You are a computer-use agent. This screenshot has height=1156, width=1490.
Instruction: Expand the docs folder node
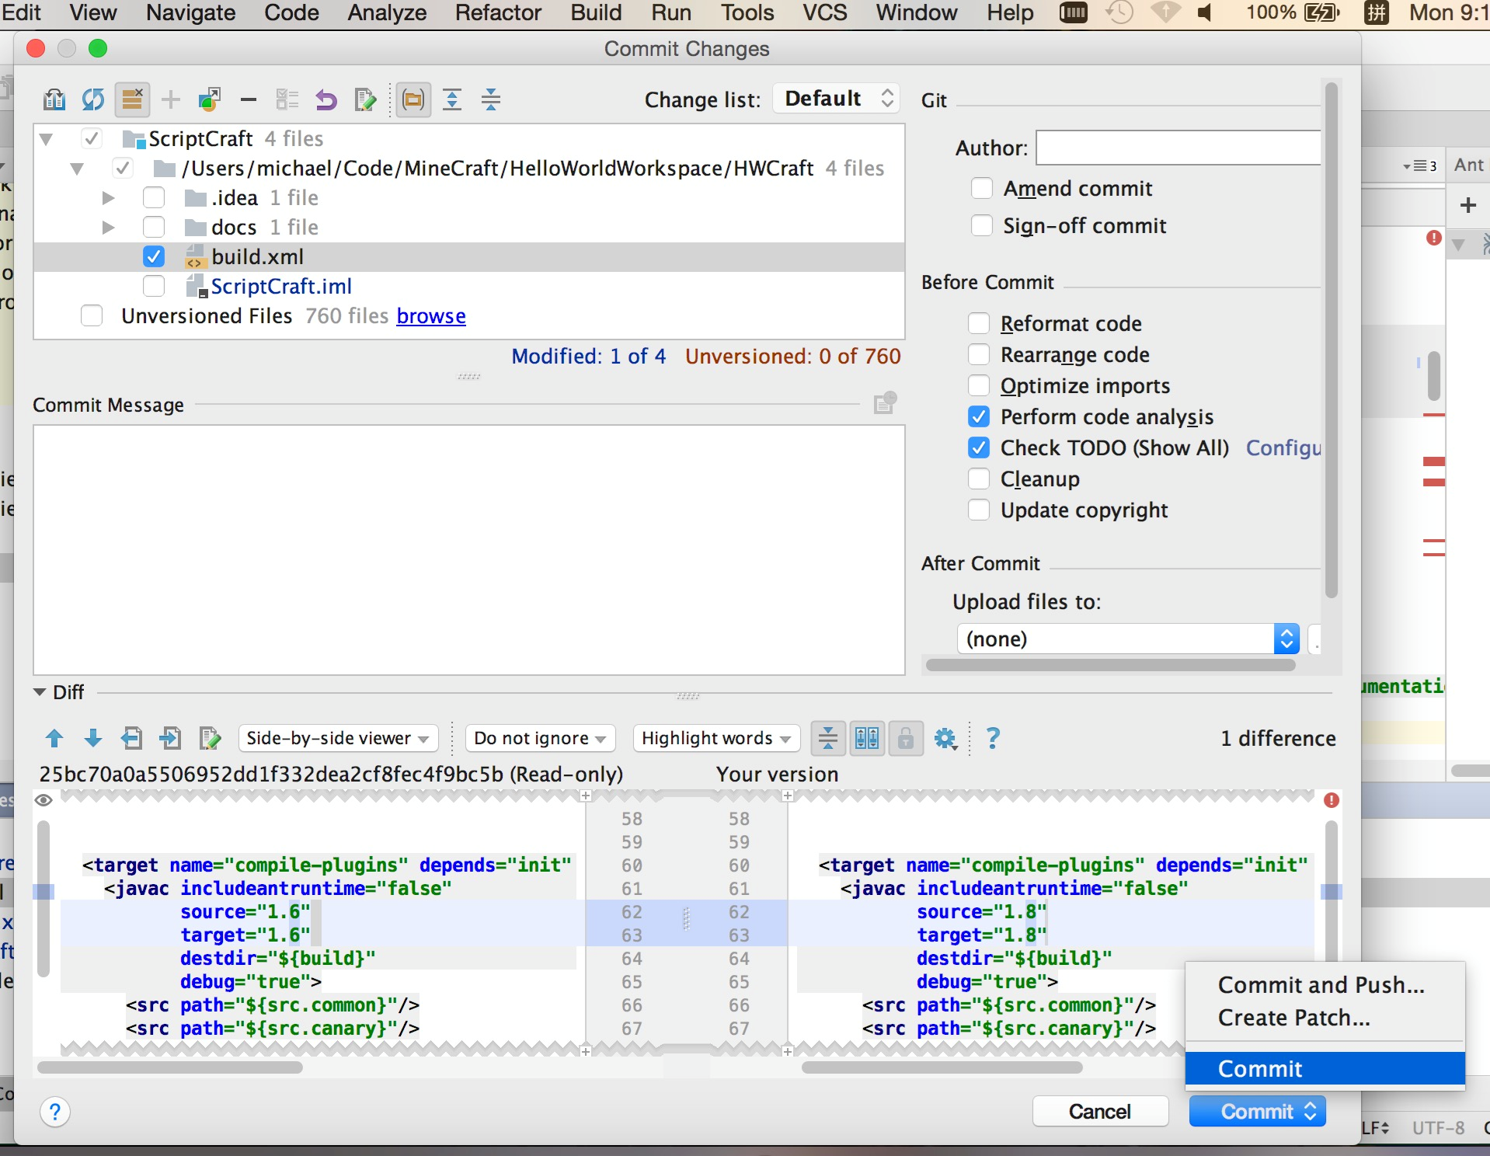click(109, 228)
